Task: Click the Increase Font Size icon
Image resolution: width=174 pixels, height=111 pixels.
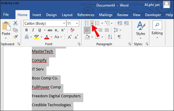Action: point(70,37)
